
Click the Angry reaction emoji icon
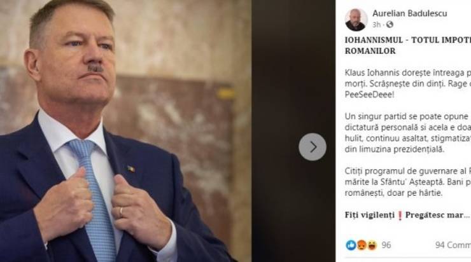click(362, 245)
